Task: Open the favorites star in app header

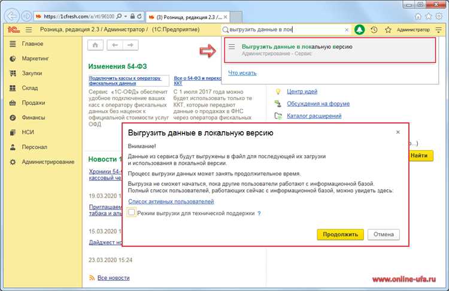Action: point(388,29)
